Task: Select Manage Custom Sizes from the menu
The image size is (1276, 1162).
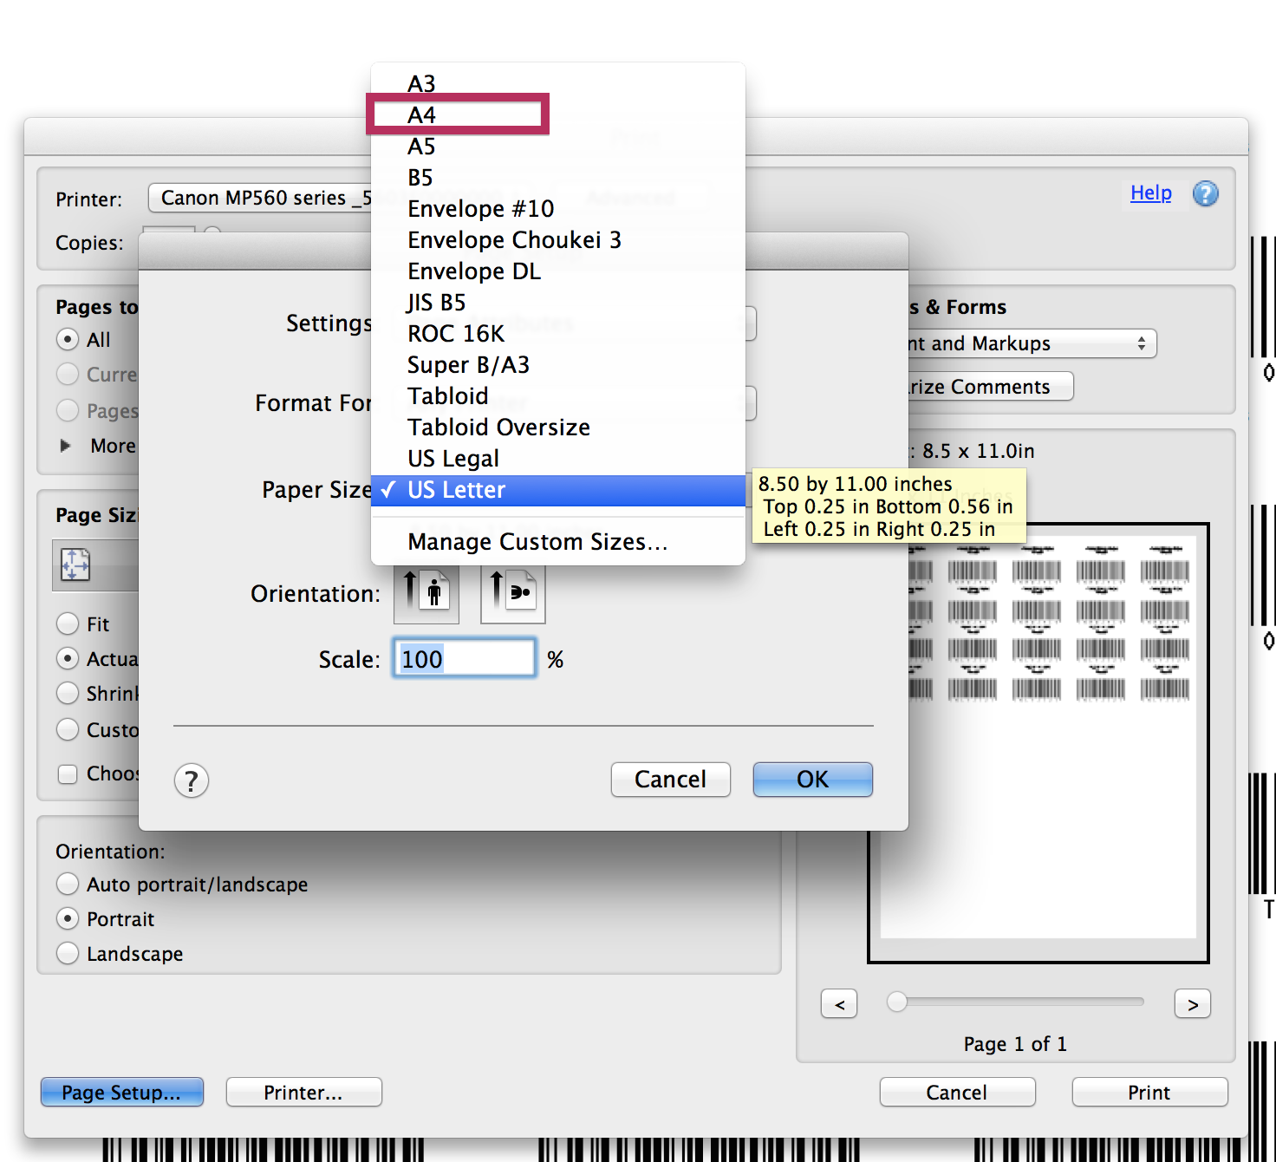Action: click(x=537, y=541)
